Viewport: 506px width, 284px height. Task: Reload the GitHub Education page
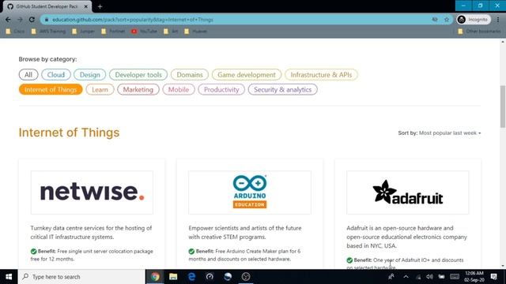click(x=32, y=20)
